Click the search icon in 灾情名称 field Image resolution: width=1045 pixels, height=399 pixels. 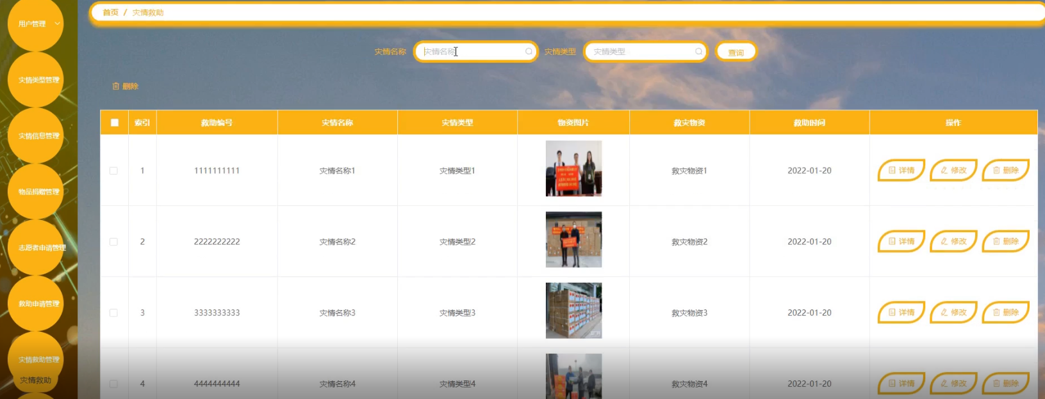[x=529, y=52]
